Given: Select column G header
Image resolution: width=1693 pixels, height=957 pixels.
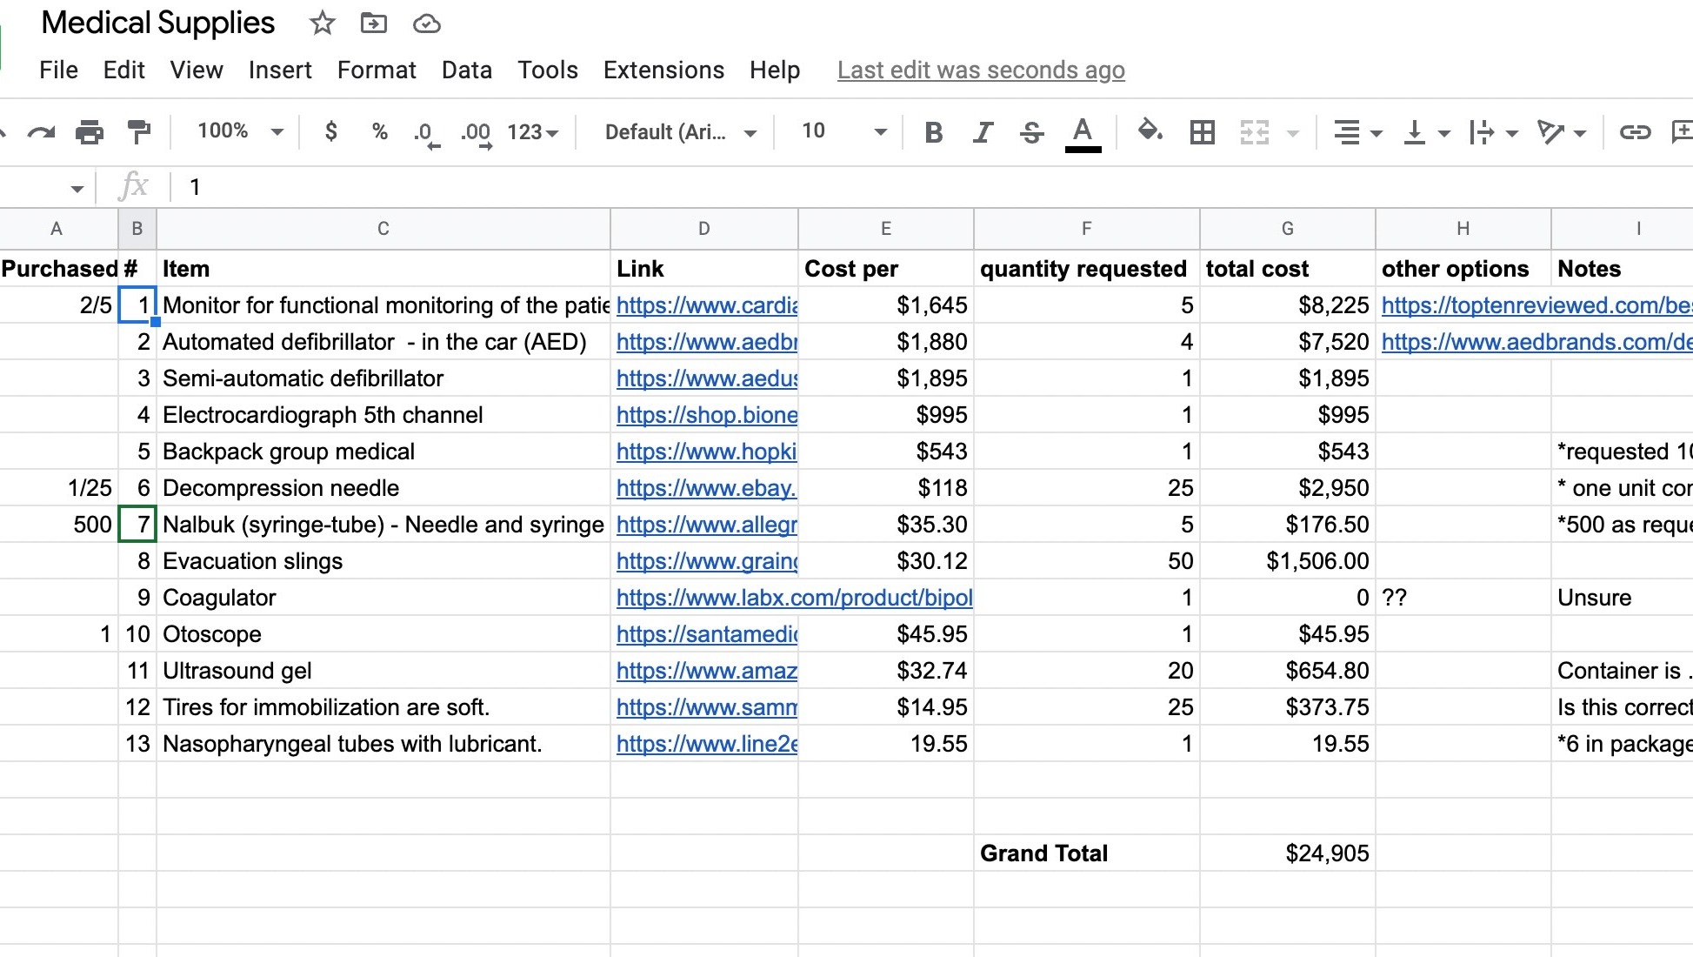Looking at the screenshot, I should [x=1288, y=229].
